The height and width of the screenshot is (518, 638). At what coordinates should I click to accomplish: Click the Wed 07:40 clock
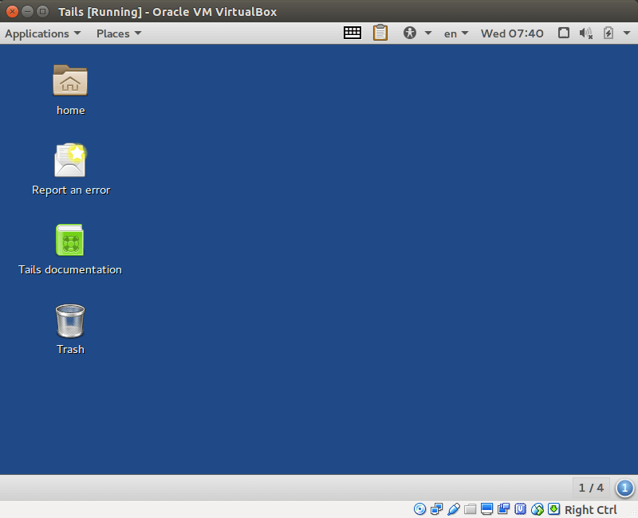(x=512, y=33)
